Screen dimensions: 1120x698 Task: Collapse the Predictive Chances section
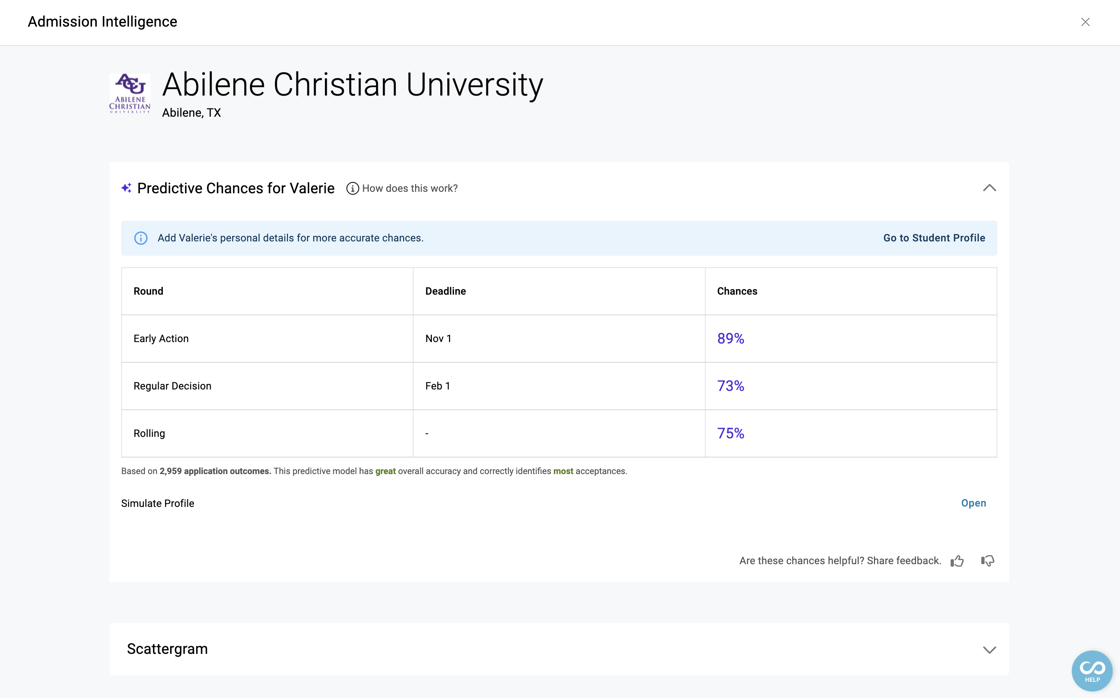[x=989, y=188]
